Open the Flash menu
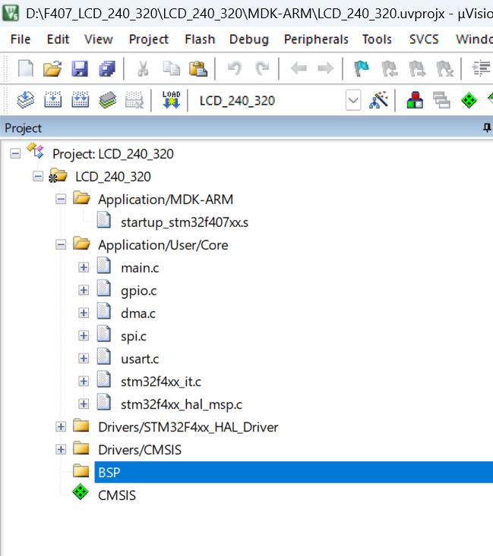The image size is (493, 556). 200,39
